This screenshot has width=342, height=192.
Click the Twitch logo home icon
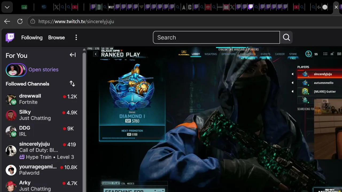(x=10, y=38)
